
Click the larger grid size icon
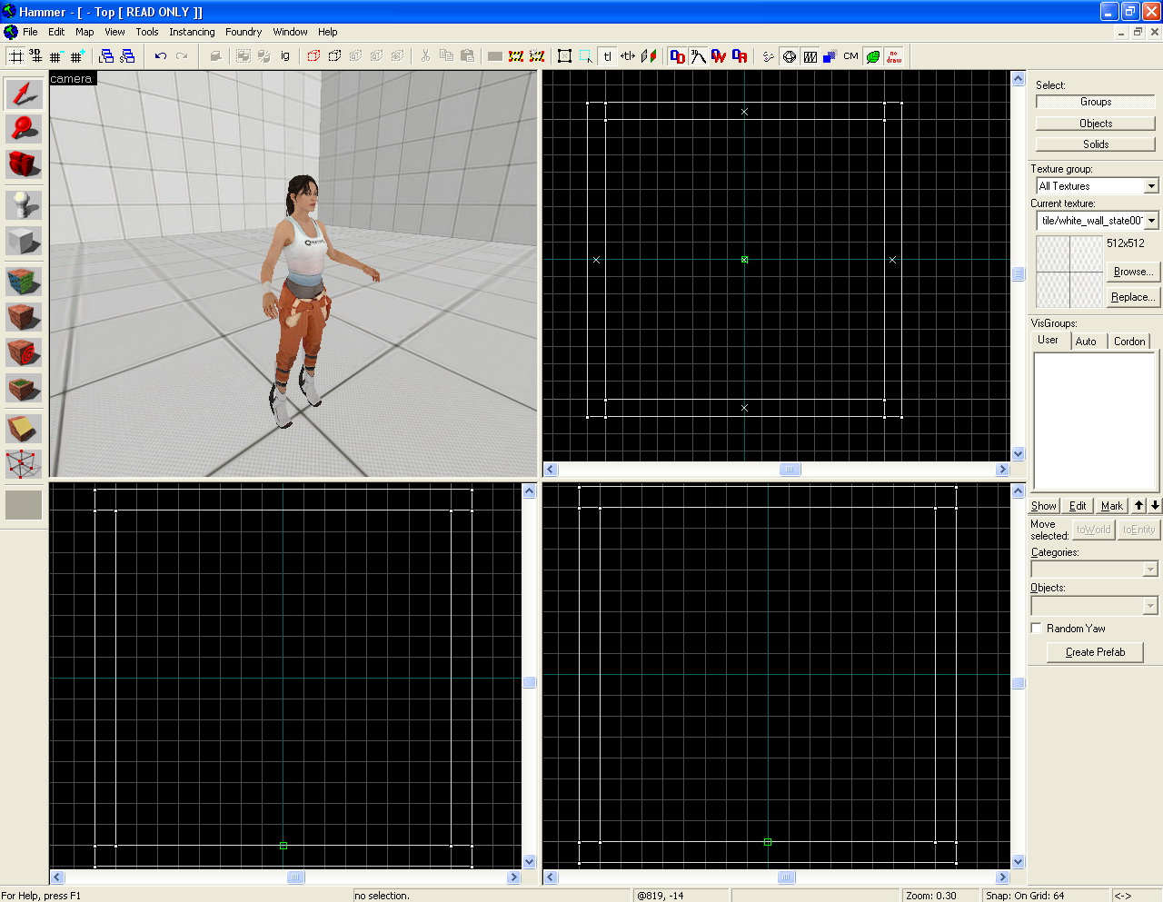coord(77,56)
